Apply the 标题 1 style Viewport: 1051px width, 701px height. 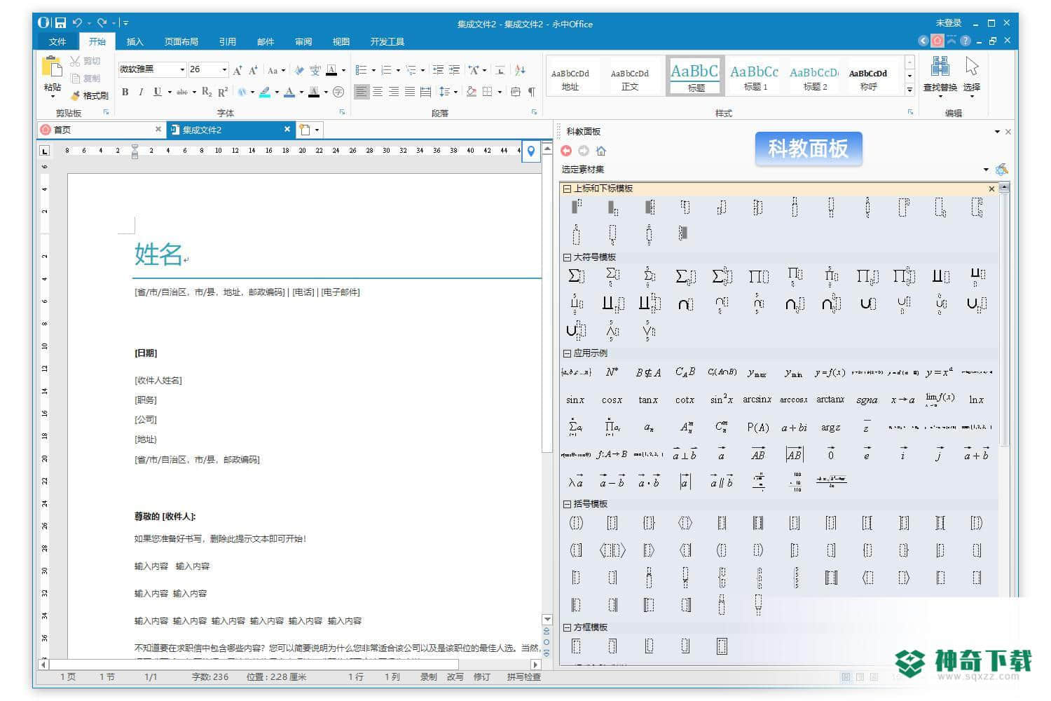pos(755,76)
